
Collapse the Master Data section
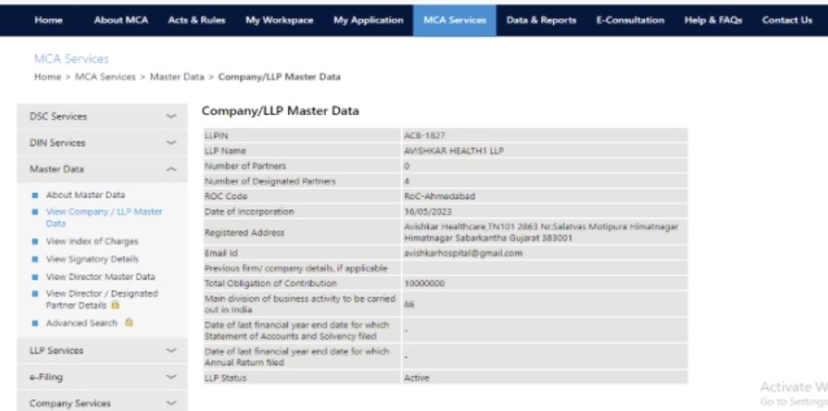coord(102,169)
